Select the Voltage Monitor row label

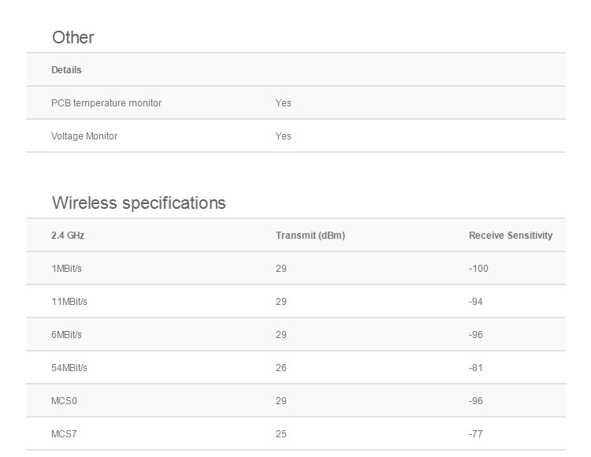[x=84, y=136]
